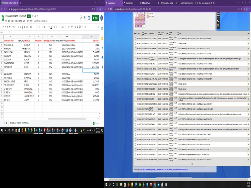The image size is (251, 188).
Task: Select the claim checkbox for AHMED, HELAL
Action: pos(135,94)
